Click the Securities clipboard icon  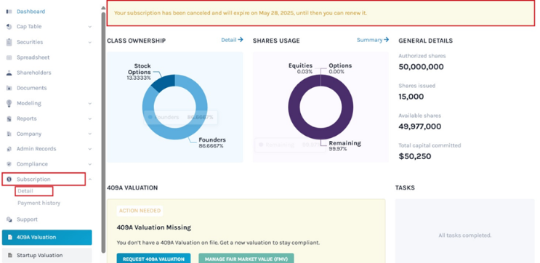9,42
